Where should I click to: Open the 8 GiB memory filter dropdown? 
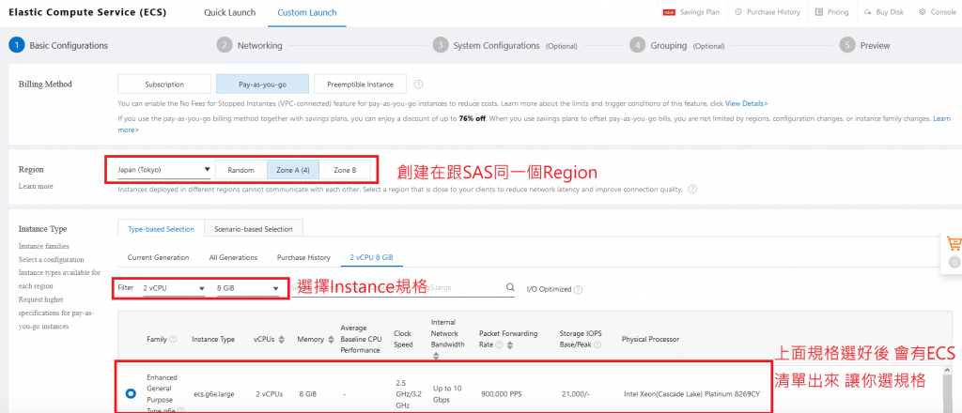[x=247, y=288]
